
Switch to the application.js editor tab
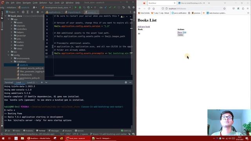point(55,12)
